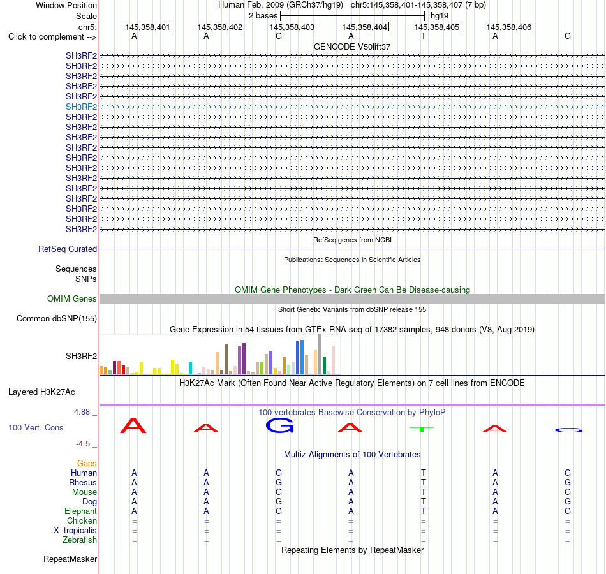The height and width of the screenshot is (574, 606).
Task: Open the 'RefSeq genes from NCBI' track title
Action: click(x=352, y=240)
